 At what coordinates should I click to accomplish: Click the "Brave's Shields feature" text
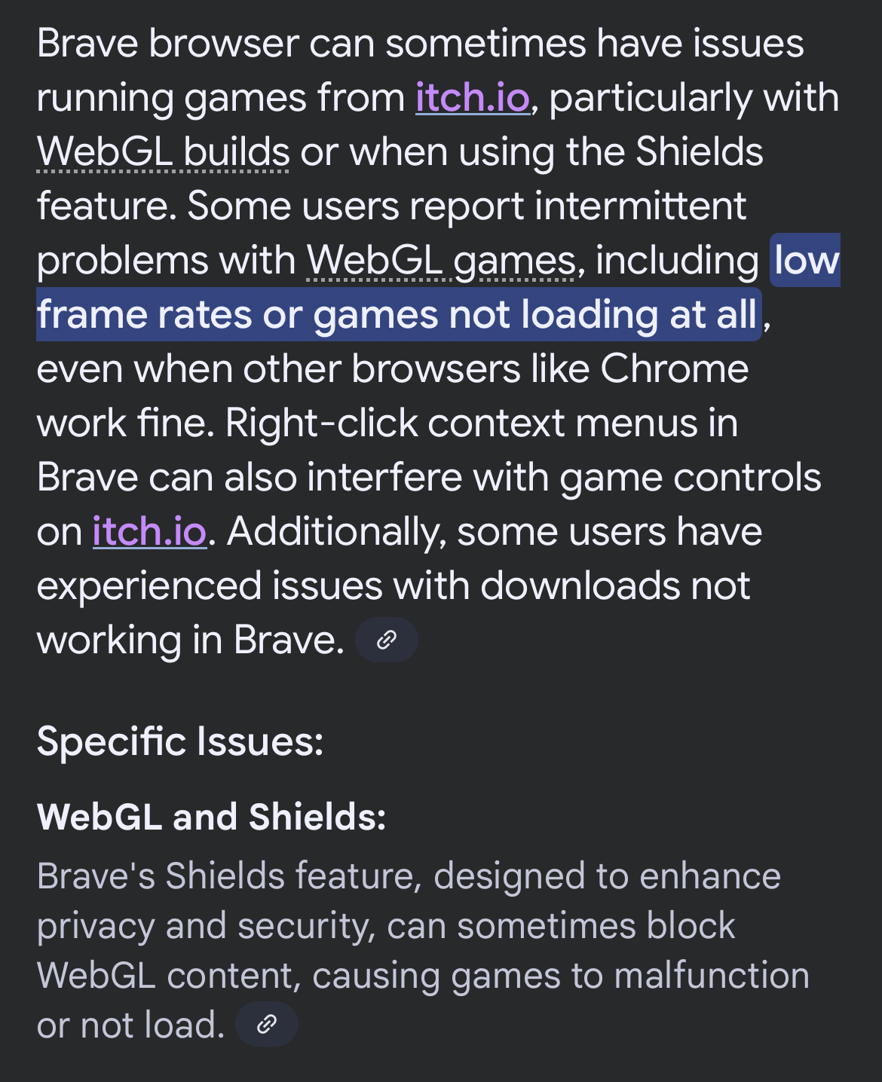pos(226,876)
